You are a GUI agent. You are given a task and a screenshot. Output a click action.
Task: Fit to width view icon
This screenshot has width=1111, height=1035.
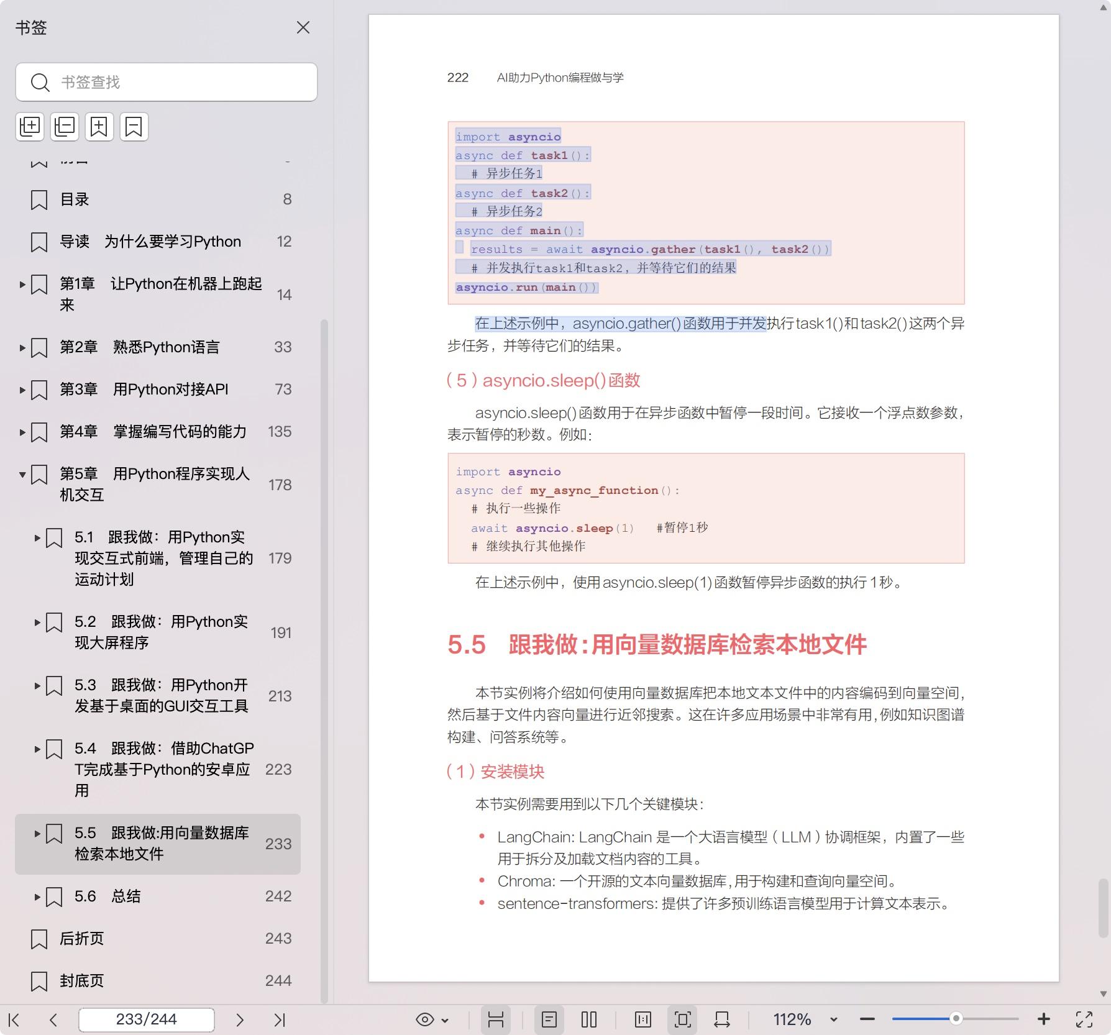coord(722,1019)
